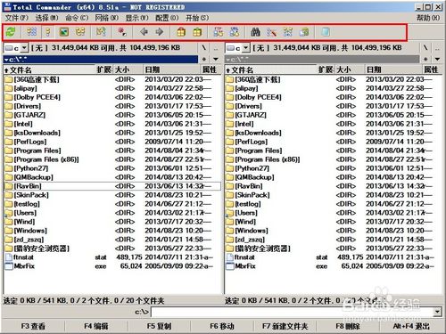
Task: Show directory Tree view toolbar icon
Action: pyautogui.click(x=80, y=32)
